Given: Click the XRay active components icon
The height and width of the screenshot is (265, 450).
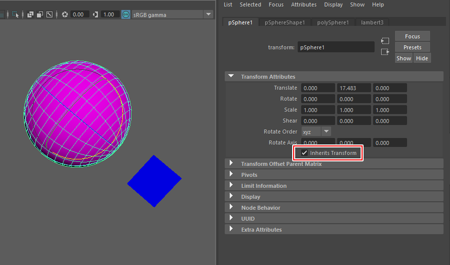Looking at the screenshot, I should coord(40,14).
